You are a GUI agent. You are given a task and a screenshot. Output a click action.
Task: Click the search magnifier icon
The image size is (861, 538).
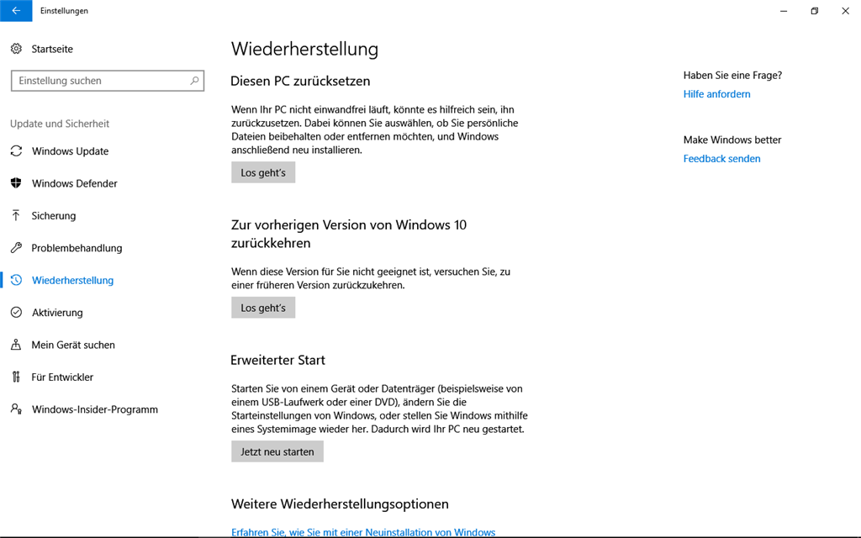coord(194,81)
